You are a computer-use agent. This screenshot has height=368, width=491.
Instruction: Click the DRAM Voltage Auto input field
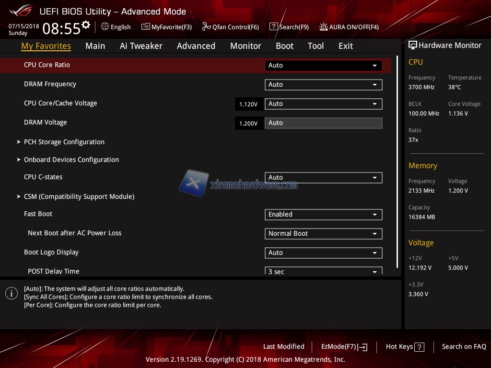coord(323,123)
